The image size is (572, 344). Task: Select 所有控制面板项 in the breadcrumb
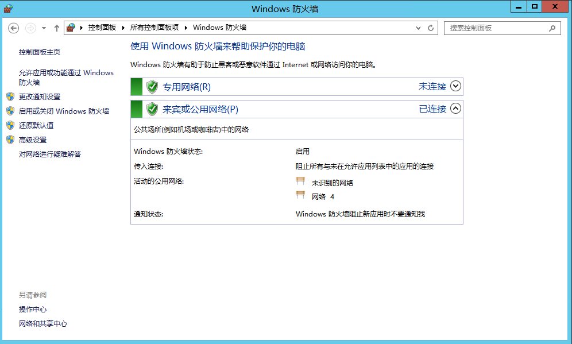pyautogui.click(x=154, y=28)
